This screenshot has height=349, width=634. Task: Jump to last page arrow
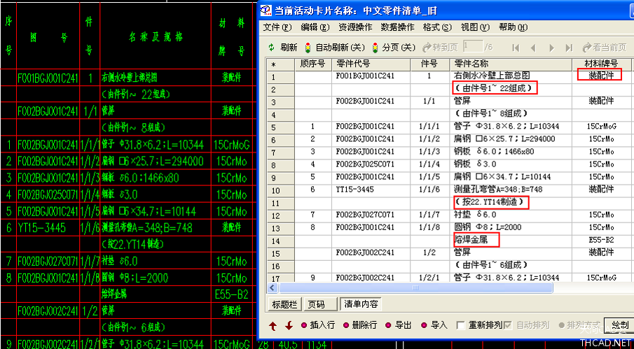tap(570, 48)
